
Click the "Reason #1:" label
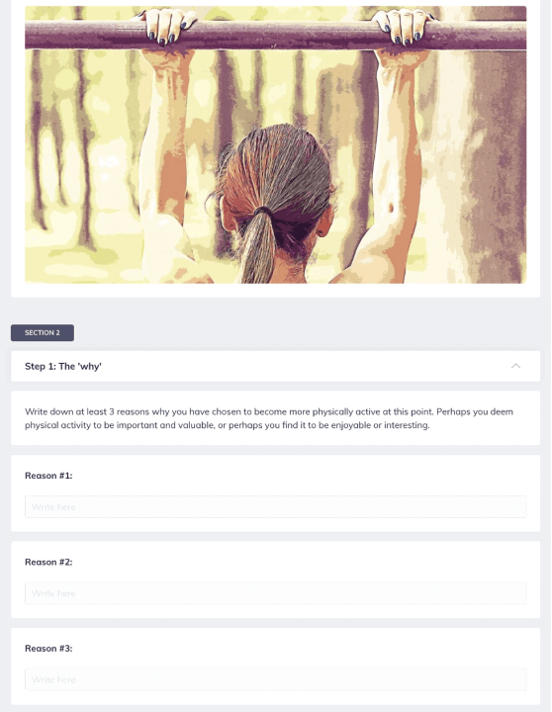point(48,476)
